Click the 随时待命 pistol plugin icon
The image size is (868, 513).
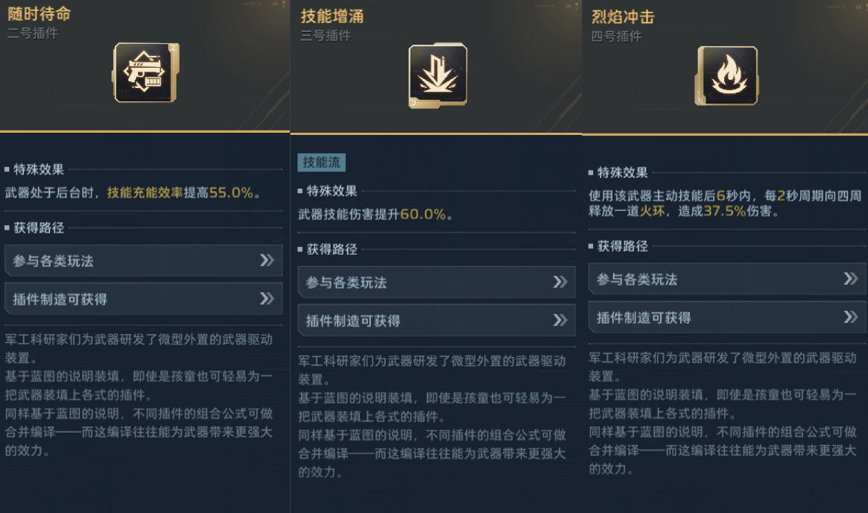[x=146, y=72]
